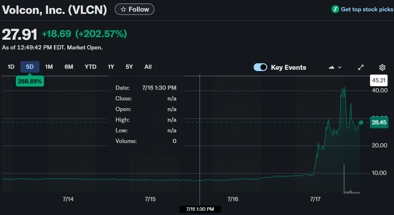Click the 40.00 y-axis label
Viewport: 394px width, 215px height.
coord(379,90)
